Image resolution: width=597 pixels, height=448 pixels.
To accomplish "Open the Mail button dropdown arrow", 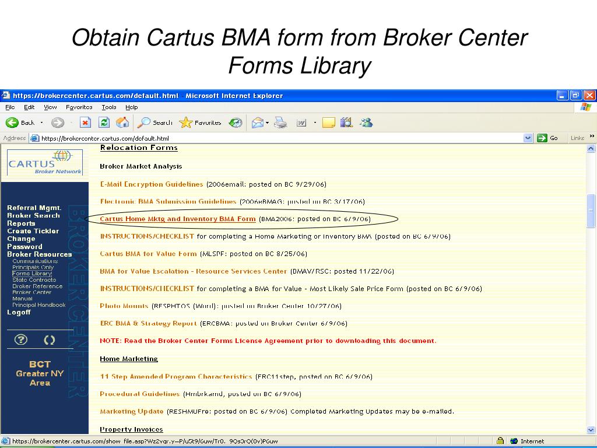I will (267, 123).
